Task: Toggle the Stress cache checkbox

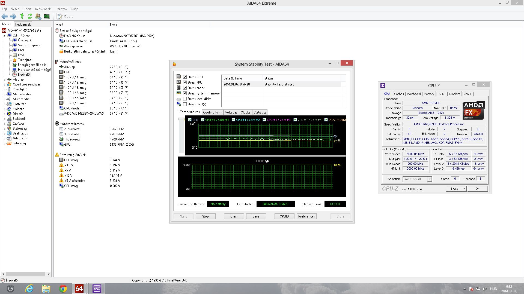Action: 185,88
